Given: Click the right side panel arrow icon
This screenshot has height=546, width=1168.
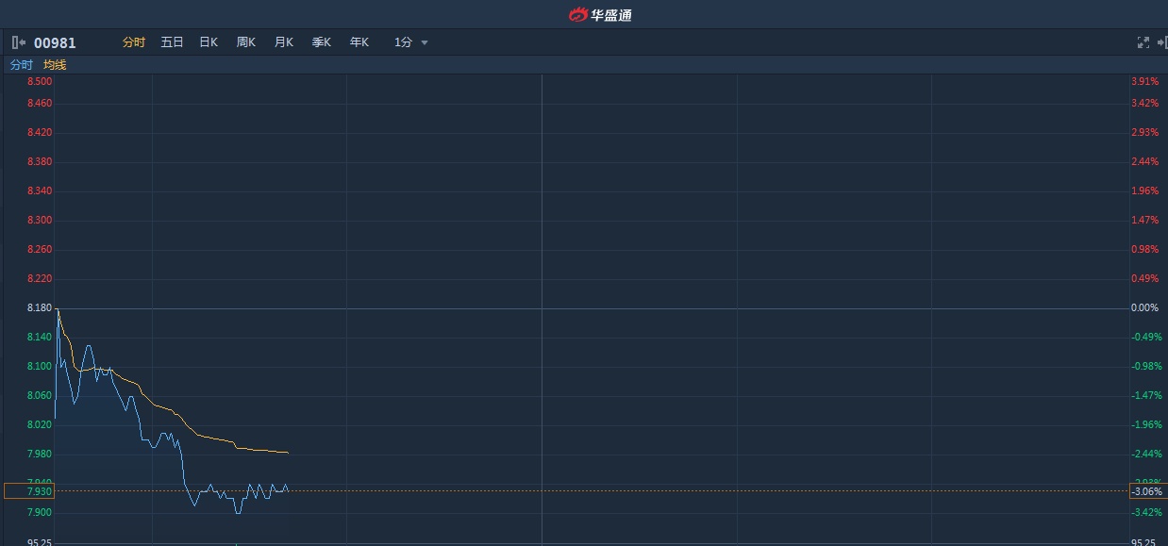Looking at the screenshot, I should [x=1161, y=42].
